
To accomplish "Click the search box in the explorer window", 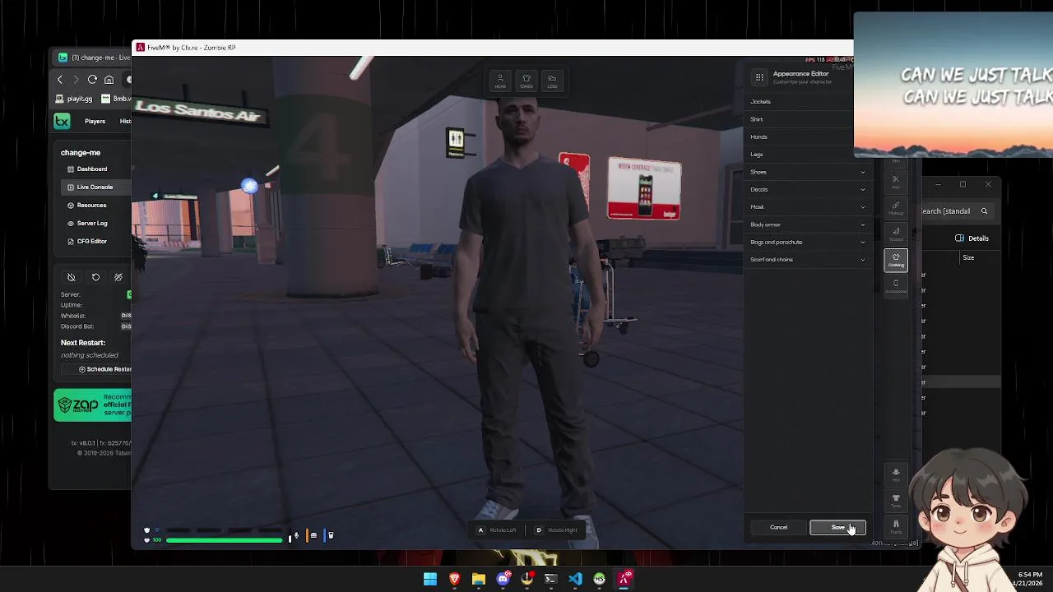I will pos(957,211).
